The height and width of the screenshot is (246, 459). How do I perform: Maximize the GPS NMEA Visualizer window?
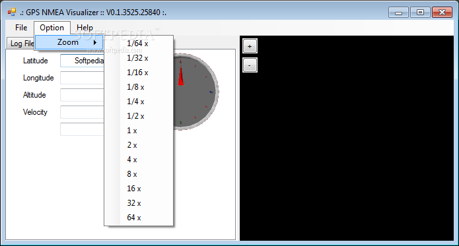click(420, 13)
